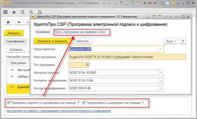Click the M- button in main title bar
This screenshot has width=197, height=119.
(155, 3)
